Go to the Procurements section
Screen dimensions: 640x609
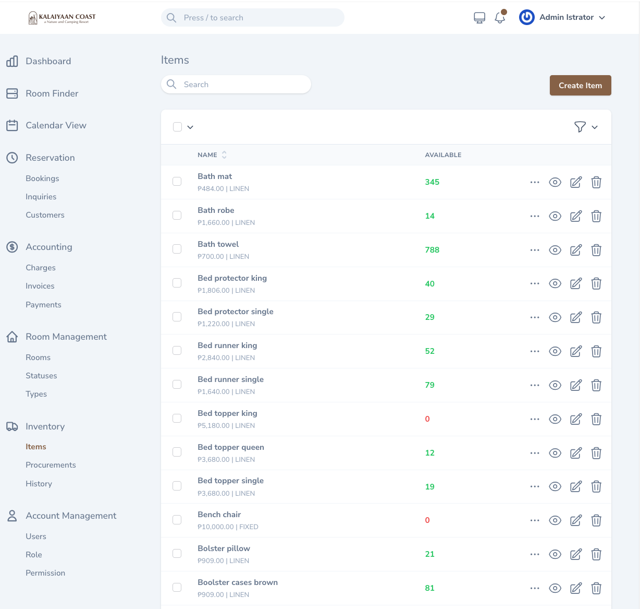pos(51,464)
